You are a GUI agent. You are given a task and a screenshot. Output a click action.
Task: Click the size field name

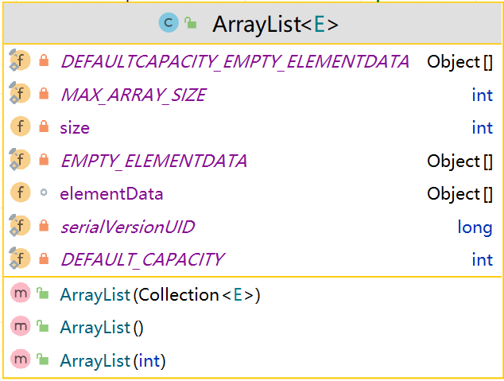[x=75, y=127]
